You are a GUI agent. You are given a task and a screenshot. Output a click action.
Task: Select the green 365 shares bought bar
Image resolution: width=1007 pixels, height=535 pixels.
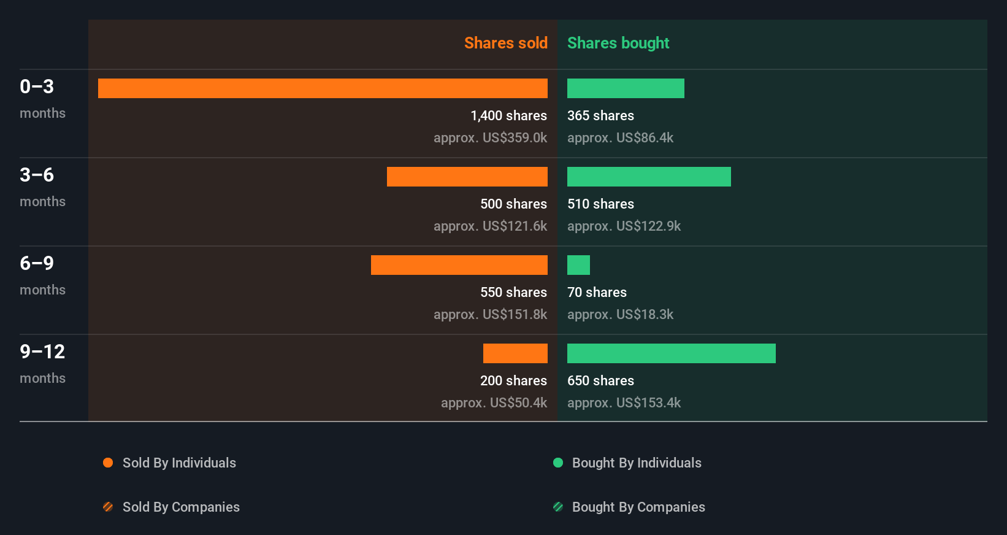[626, 88]
